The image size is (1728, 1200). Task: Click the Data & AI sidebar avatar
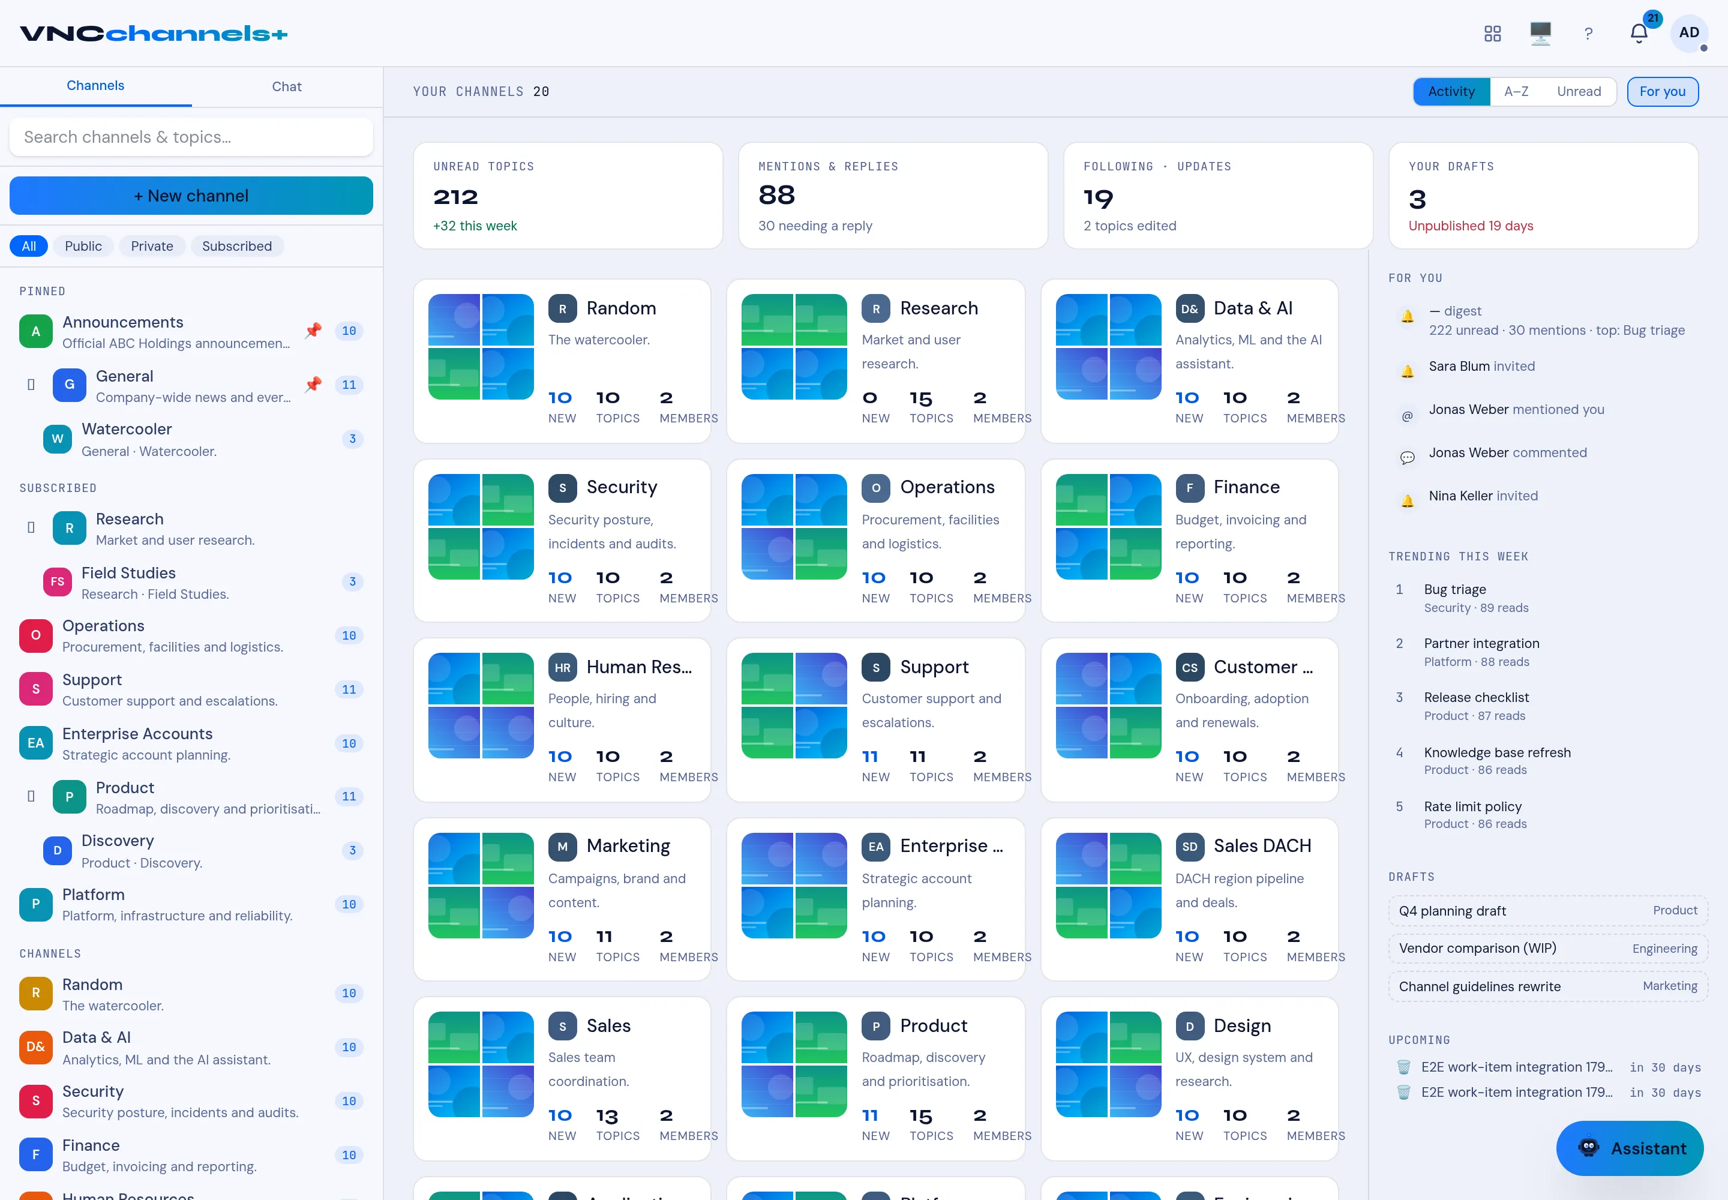point(35,1046)
